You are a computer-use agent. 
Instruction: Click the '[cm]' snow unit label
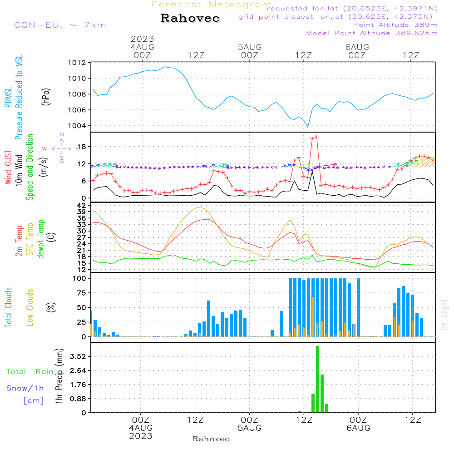click(34, 401)
